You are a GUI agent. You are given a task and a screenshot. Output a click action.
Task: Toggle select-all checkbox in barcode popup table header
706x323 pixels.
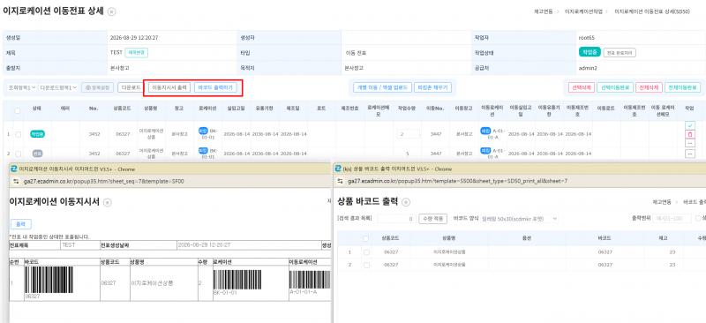pos(366,238)
